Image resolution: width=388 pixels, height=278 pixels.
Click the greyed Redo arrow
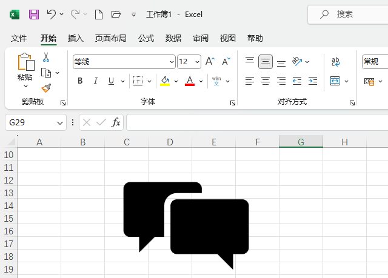(75, 14)
